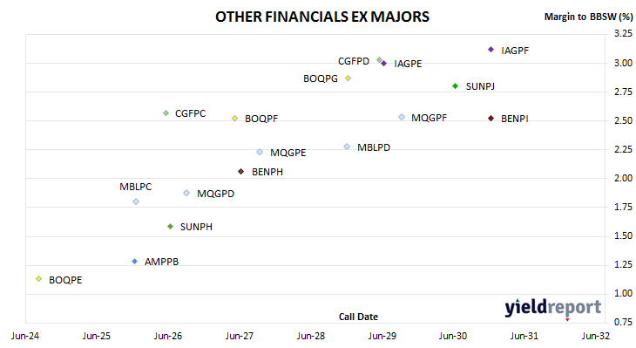636x348 pixels.
Task: Select the IAGPE data label text
Action: 408,64
